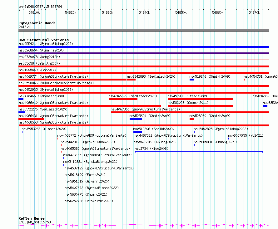The width and height of the screenshot is (278, 229).
Task: Click the 54810k ruler position label
Action: 34,12
